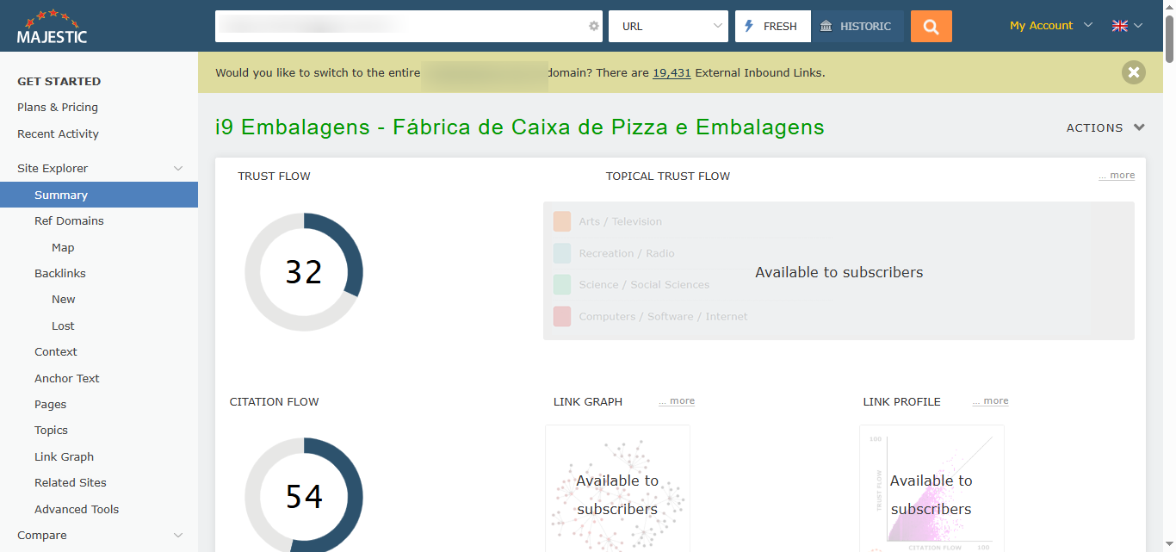1176x552 pixels.
Task: Click the Science / Social Sciences swatch
Action: pos(562,285)
